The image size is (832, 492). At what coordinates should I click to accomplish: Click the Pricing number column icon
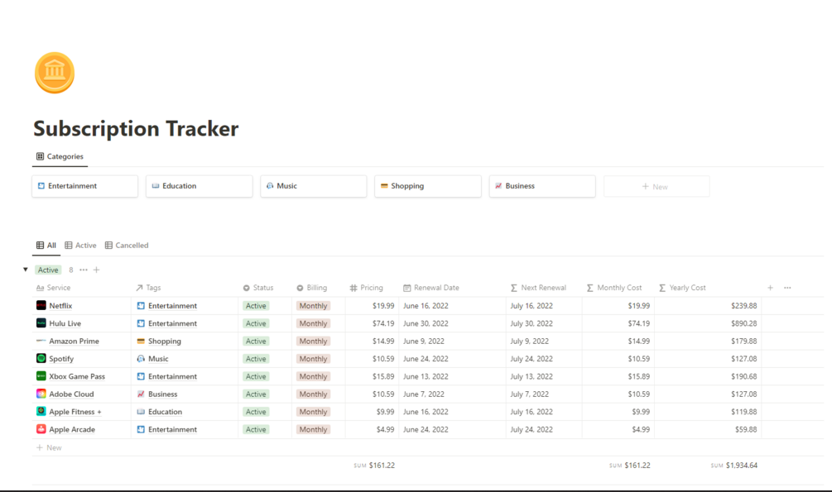coord(353,288)
